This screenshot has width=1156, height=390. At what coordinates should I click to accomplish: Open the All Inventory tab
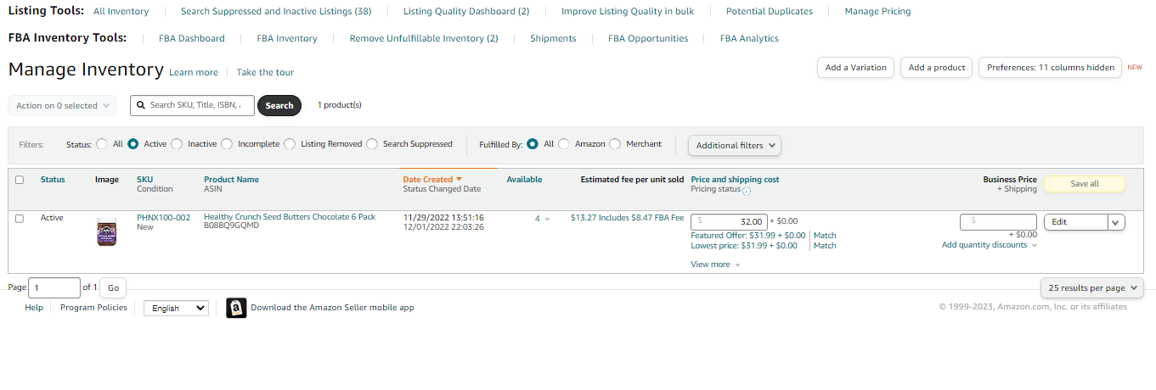coord(121,12)
